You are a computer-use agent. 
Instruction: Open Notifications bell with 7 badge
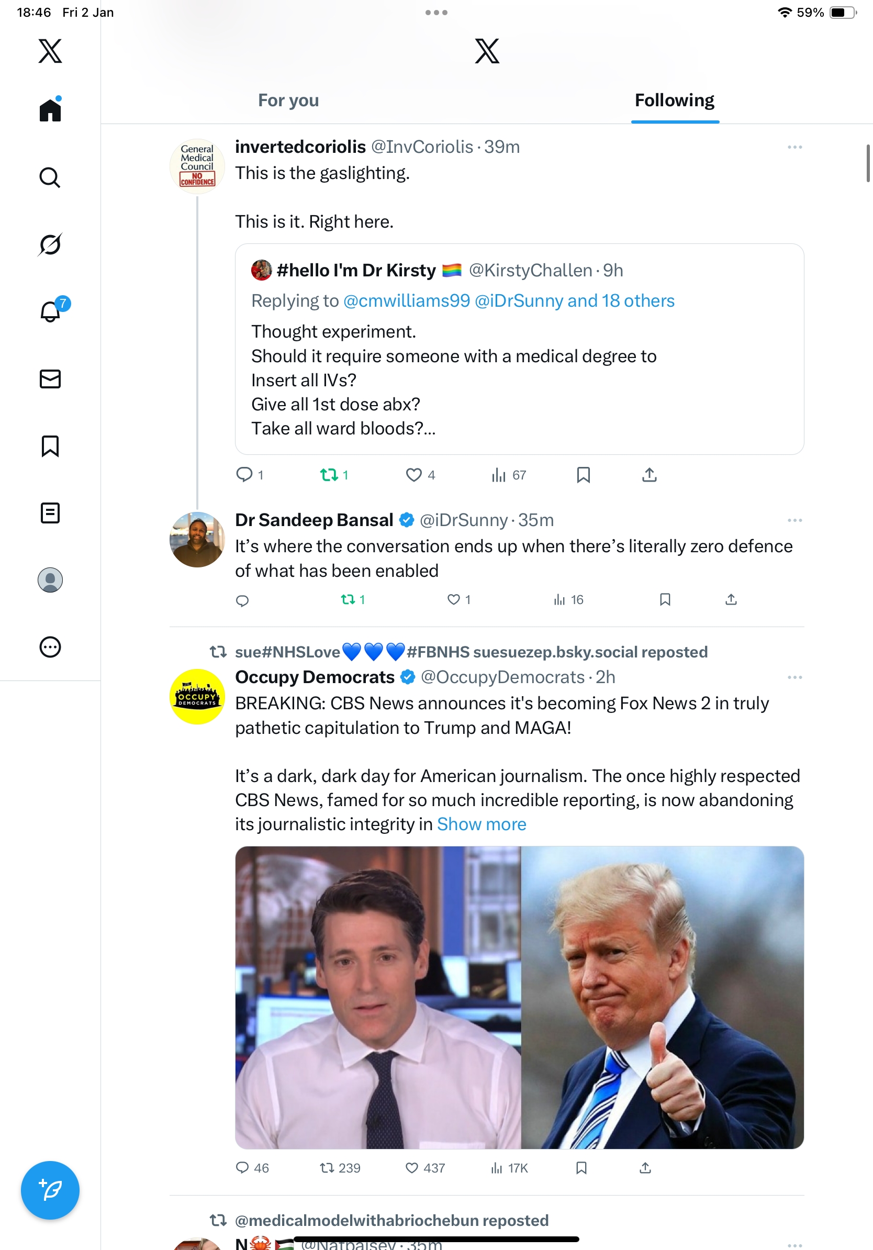[51, 311]
